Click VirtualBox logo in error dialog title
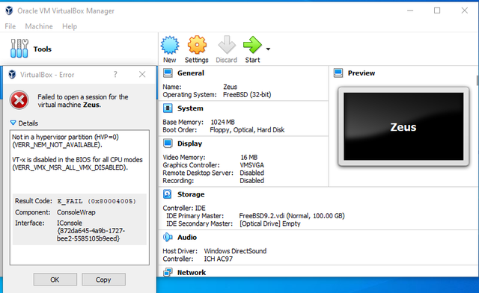The height and width of the screenshot is (293, 479). coord(12,75)
